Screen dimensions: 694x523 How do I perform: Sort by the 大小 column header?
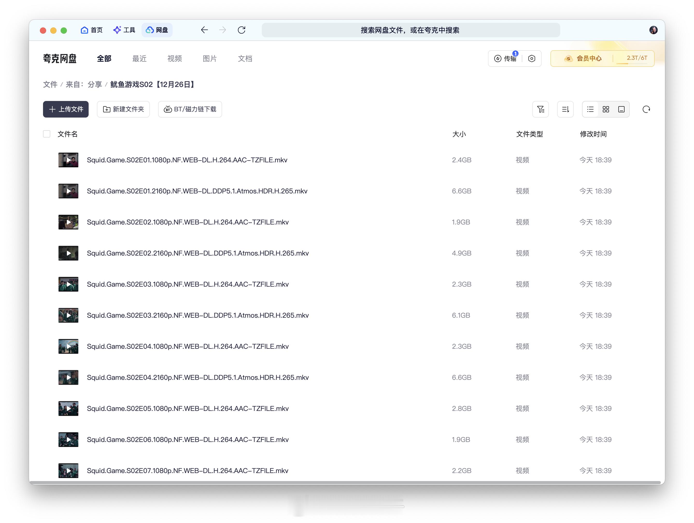click(459, 134)
